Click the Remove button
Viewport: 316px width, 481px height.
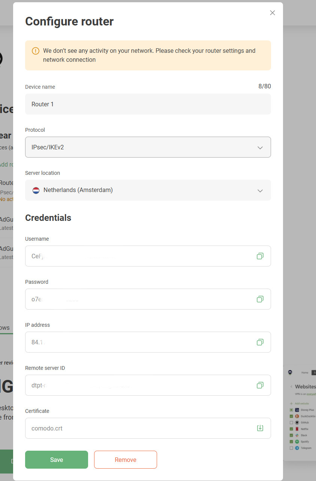126,460
